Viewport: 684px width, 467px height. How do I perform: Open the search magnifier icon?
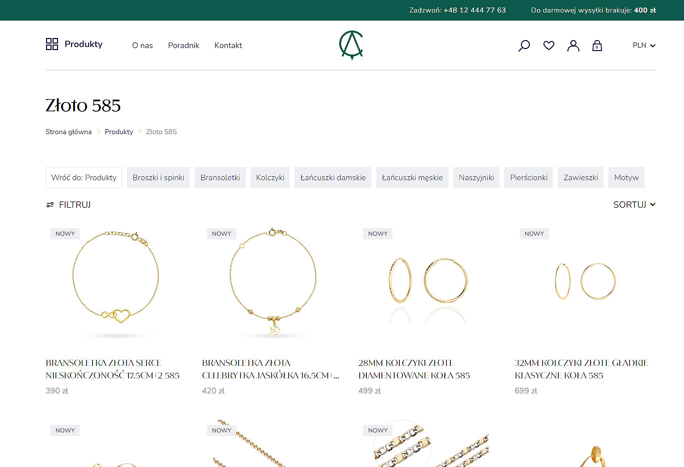pyautogui.click(x=524, y=46)
